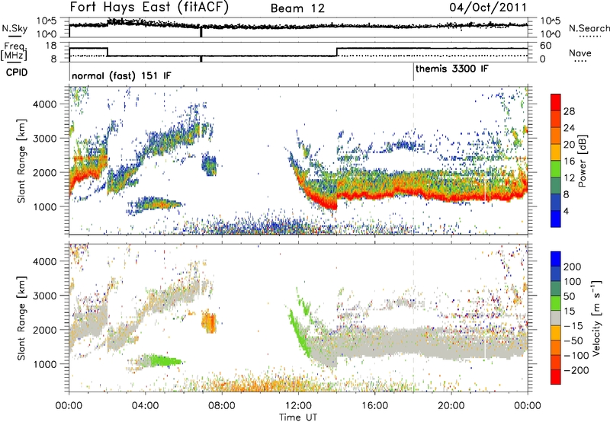Click "1000" tick in the velocity panel
610x422 pixels.
coord(45,365)
